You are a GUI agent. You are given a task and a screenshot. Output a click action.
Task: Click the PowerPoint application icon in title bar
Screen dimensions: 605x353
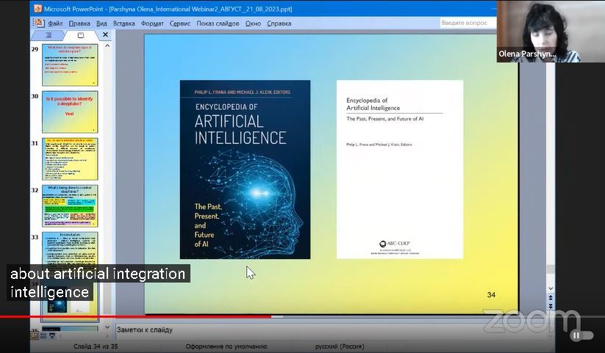[x=37, y=8]
